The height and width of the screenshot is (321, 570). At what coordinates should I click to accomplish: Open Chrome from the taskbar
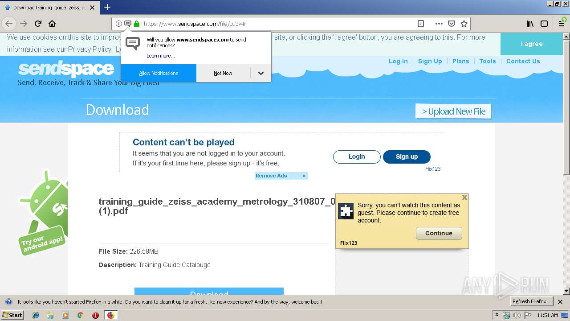coord(80,315)
